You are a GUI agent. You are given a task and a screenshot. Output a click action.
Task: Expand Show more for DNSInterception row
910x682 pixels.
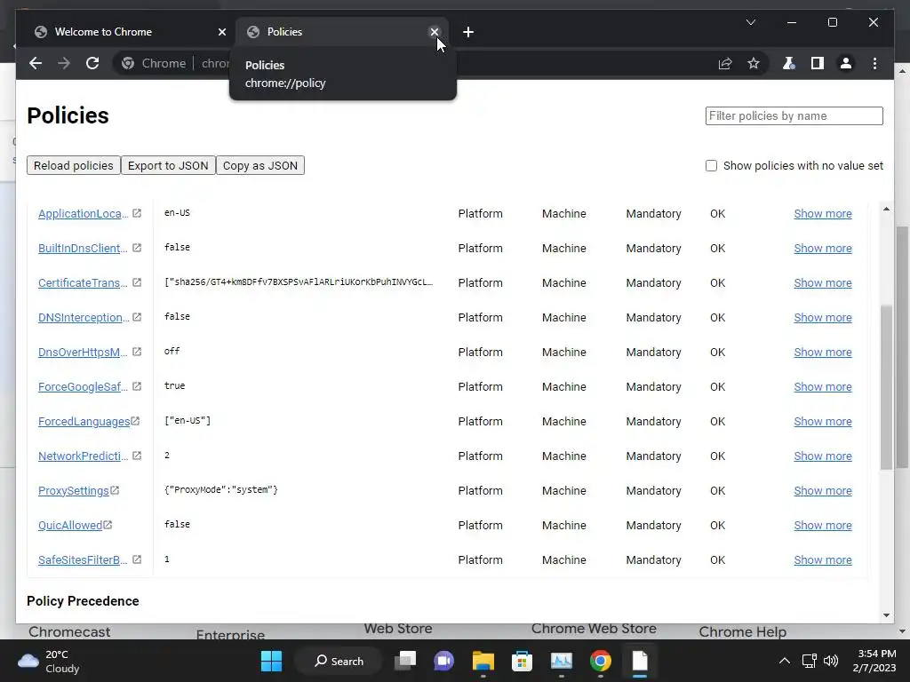tap(822, 318)
